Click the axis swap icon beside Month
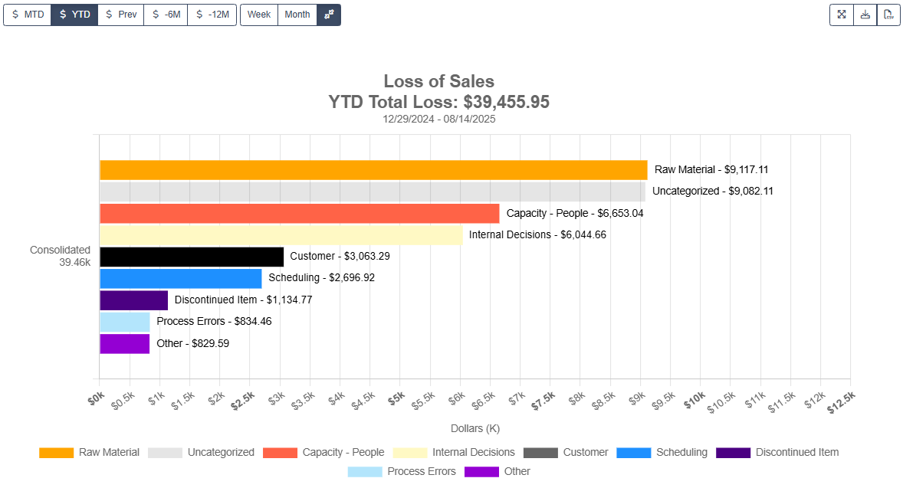903x488 pixels. pyautogui.click(x=329, y=14)
